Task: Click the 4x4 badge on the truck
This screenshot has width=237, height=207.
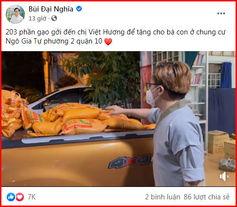Action: point(130,161)
